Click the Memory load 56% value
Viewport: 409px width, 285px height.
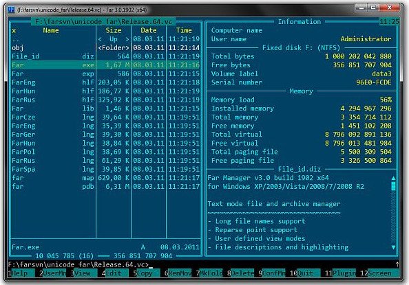386,100
